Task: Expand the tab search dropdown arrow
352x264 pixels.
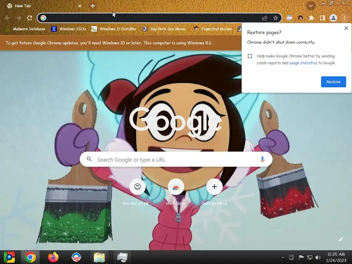Action: pyautogui.click(x=311, y=6)
